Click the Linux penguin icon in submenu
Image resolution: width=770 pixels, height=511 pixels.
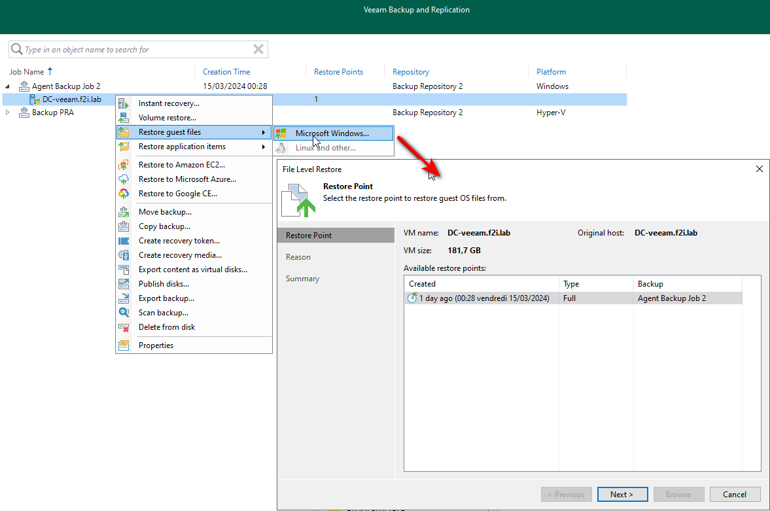pos(281,148)
